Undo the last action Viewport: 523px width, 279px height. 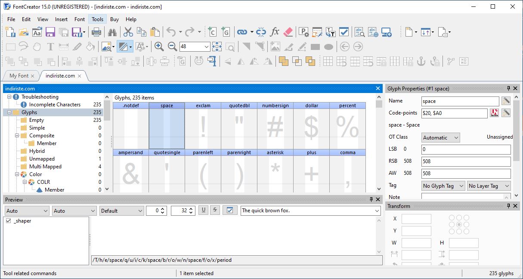pyautogui.click(x=171, y=32)
